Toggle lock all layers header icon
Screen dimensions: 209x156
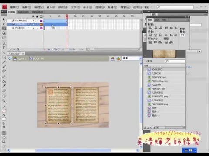37,16
